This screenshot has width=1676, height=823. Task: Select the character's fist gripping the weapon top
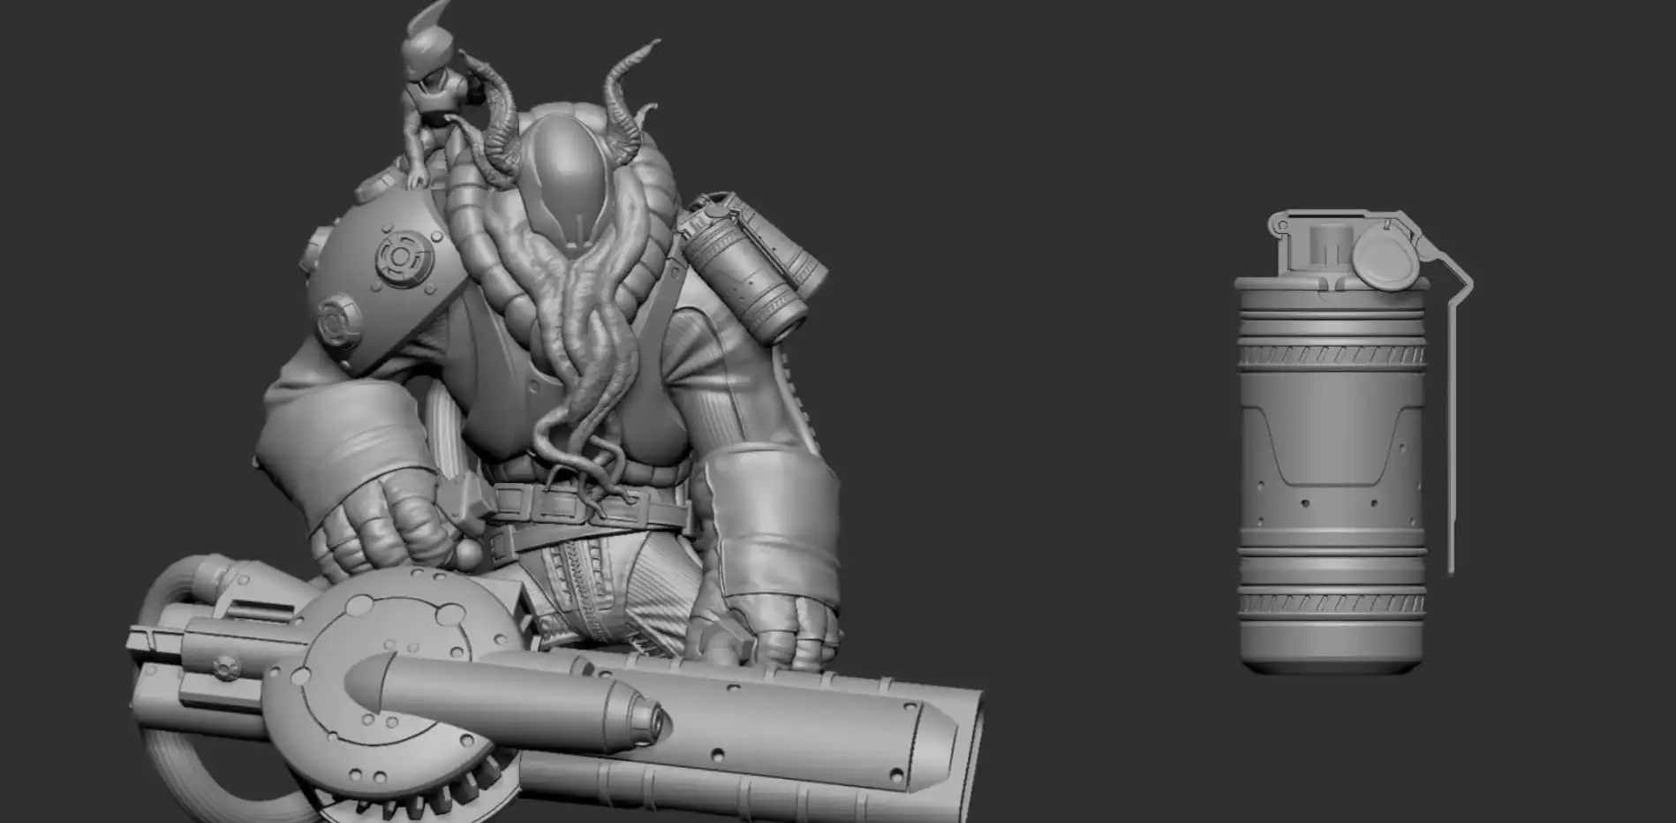[371, 530]
